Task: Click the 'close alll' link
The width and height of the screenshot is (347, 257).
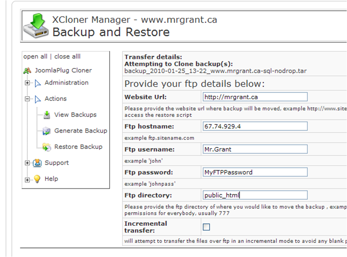Action: [67, 57]
